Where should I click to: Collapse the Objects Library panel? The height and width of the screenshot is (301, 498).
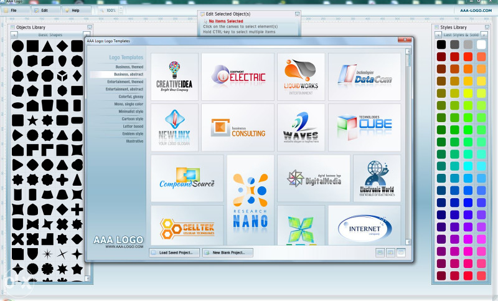[90, 27]
